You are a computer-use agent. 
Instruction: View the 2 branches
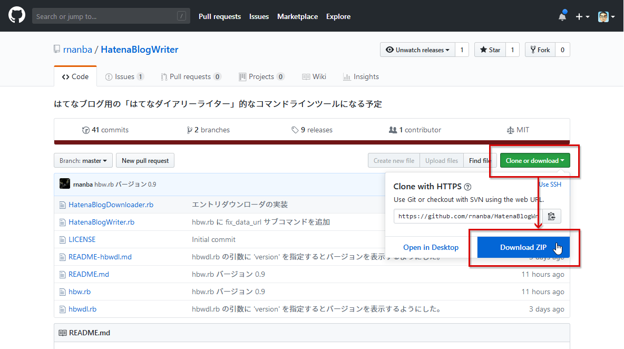point(208,130)
